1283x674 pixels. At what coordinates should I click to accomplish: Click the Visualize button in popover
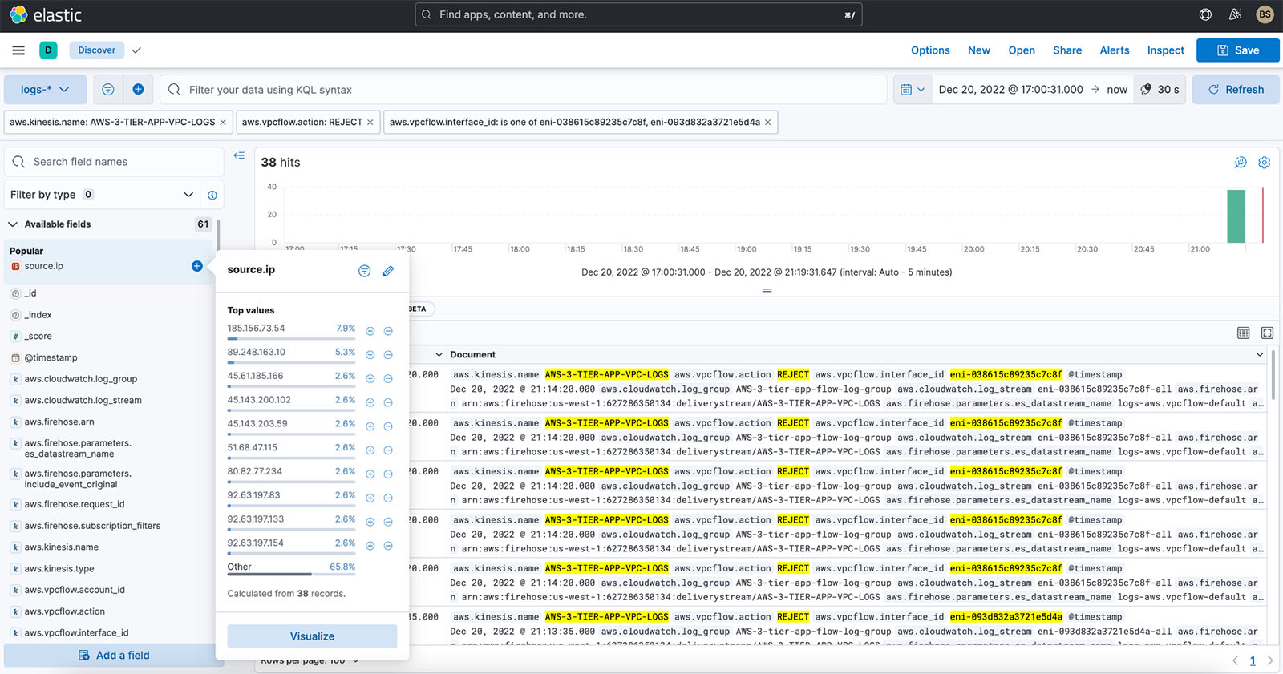pos(312,636)
